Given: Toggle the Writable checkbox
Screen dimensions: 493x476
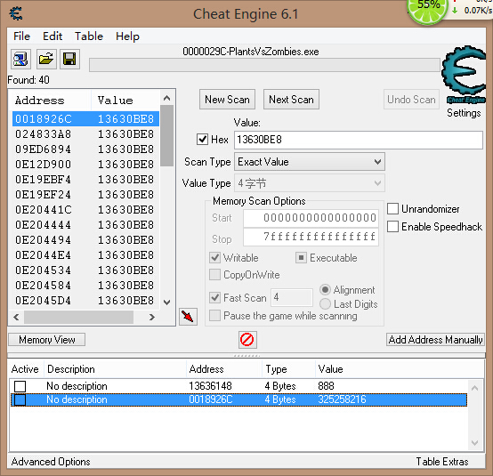Looking at the screenshot, I should [x=215, y=258].
